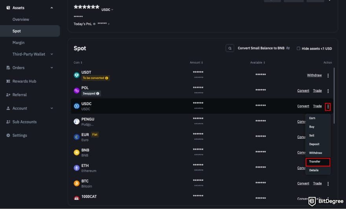
Task: Click Trade link in USDC row
Action: pyautogui.click(x=317, y=106)
